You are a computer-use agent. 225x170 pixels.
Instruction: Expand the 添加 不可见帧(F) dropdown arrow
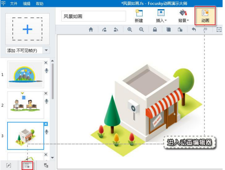(46, 50)
